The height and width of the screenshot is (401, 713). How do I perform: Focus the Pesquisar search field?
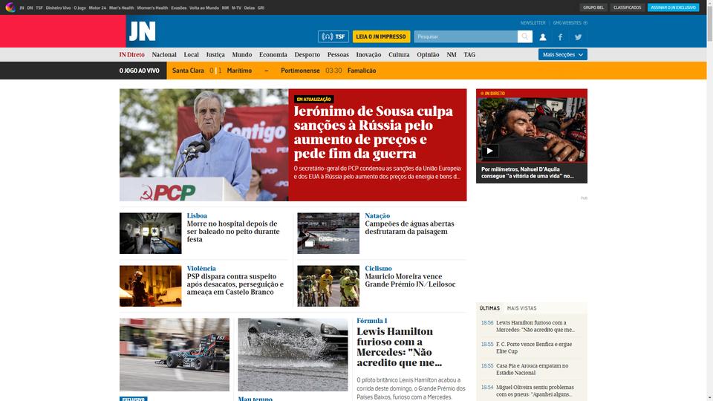[x=466, y=36]
